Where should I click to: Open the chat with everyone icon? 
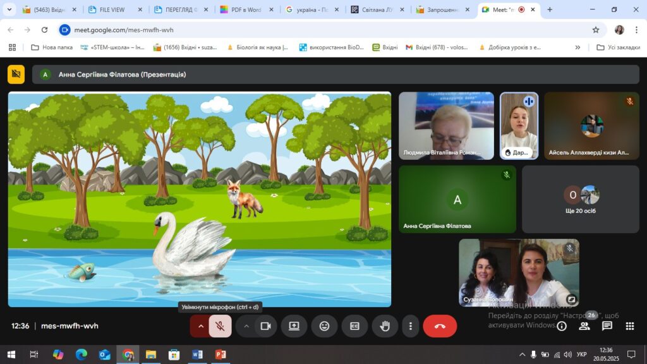click(x=607, y=326)
